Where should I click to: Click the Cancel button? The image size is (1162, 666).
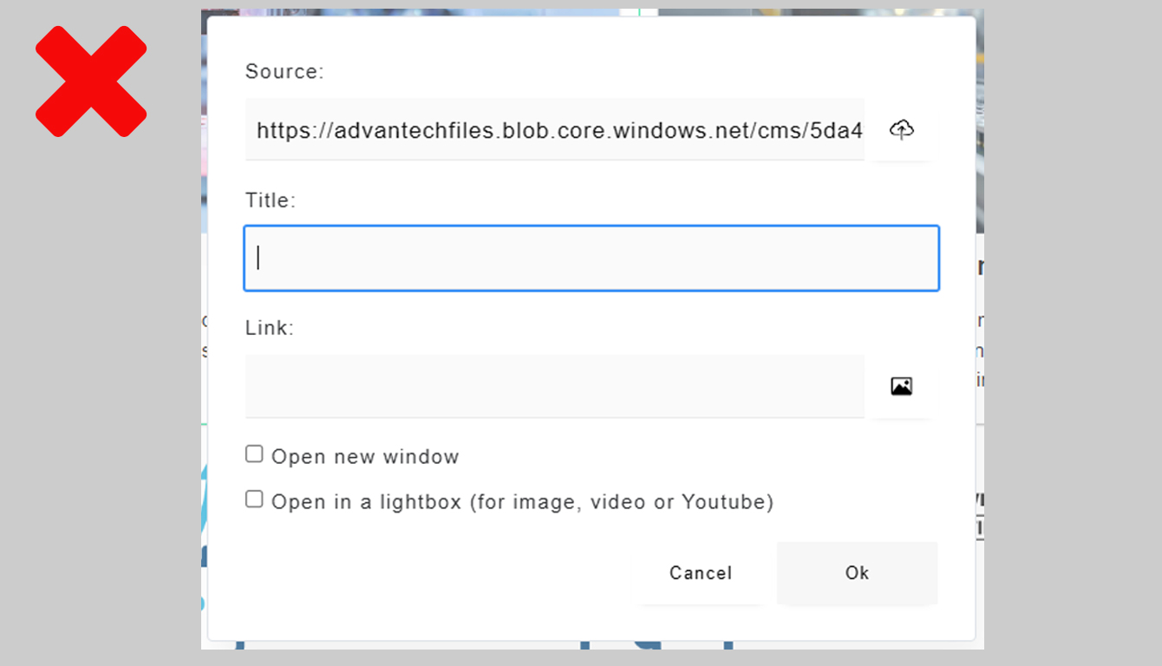[x=701, y=573]
